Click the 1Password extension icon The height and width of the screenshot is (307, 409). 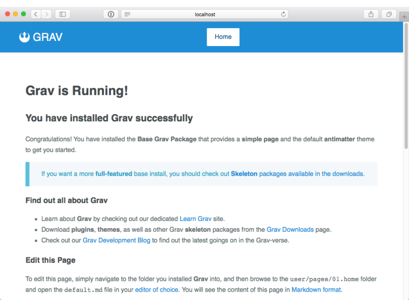click(x=110, y=14)
